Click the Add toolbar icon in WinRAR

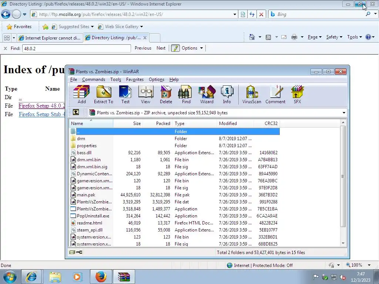pos(81,94)
